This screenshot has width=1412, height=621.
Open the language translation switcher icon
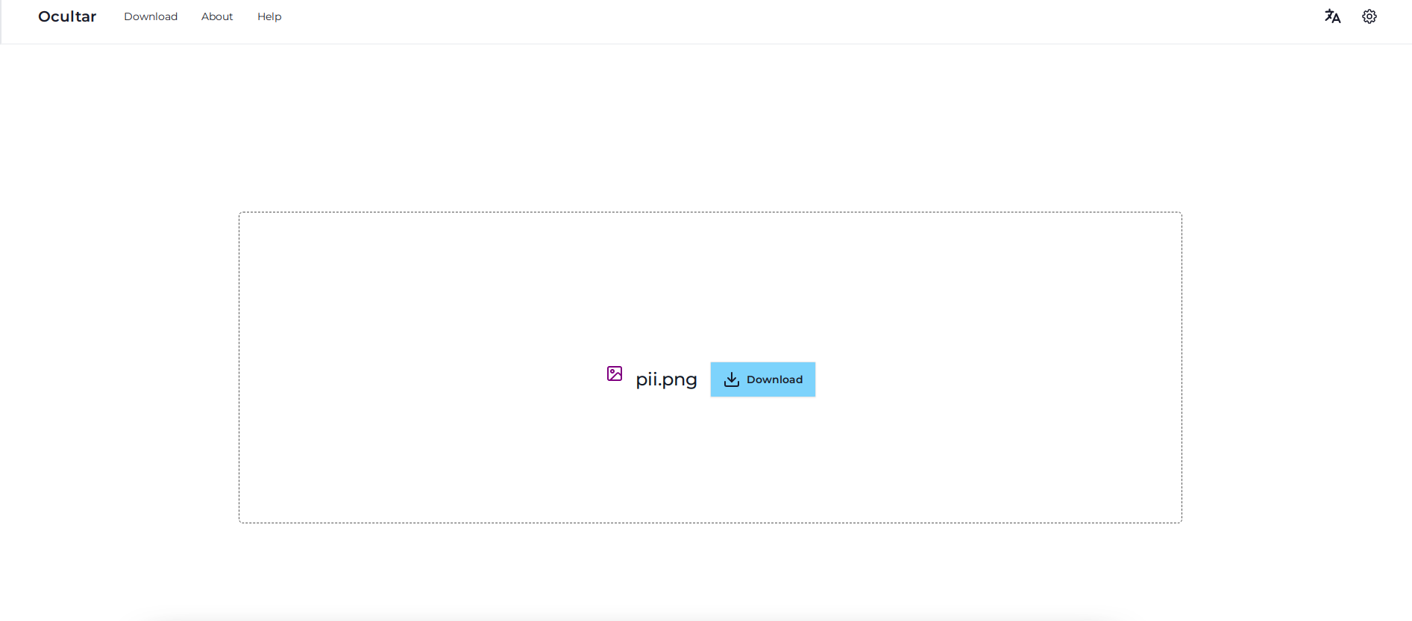point(1332,16)
